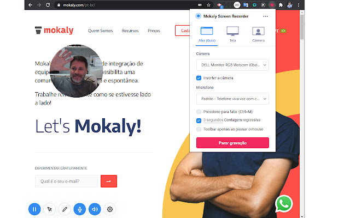This screenshot has height=218, width=350.
Task: Open the Recursos menu
Action: tap(130, 31)
